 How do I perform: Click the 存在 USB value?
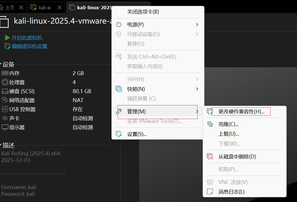pos(78,109)
